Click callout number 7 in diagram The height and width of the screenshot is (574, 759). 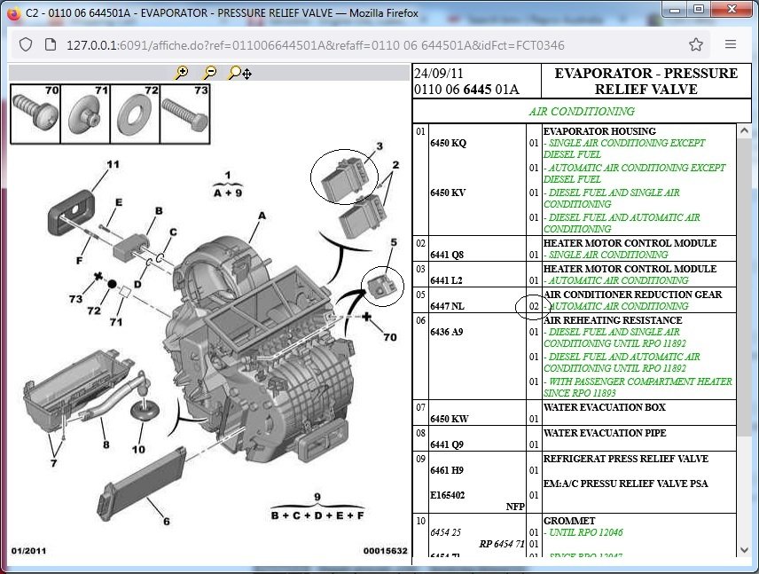pyautogui.click(x=53, y=463)
